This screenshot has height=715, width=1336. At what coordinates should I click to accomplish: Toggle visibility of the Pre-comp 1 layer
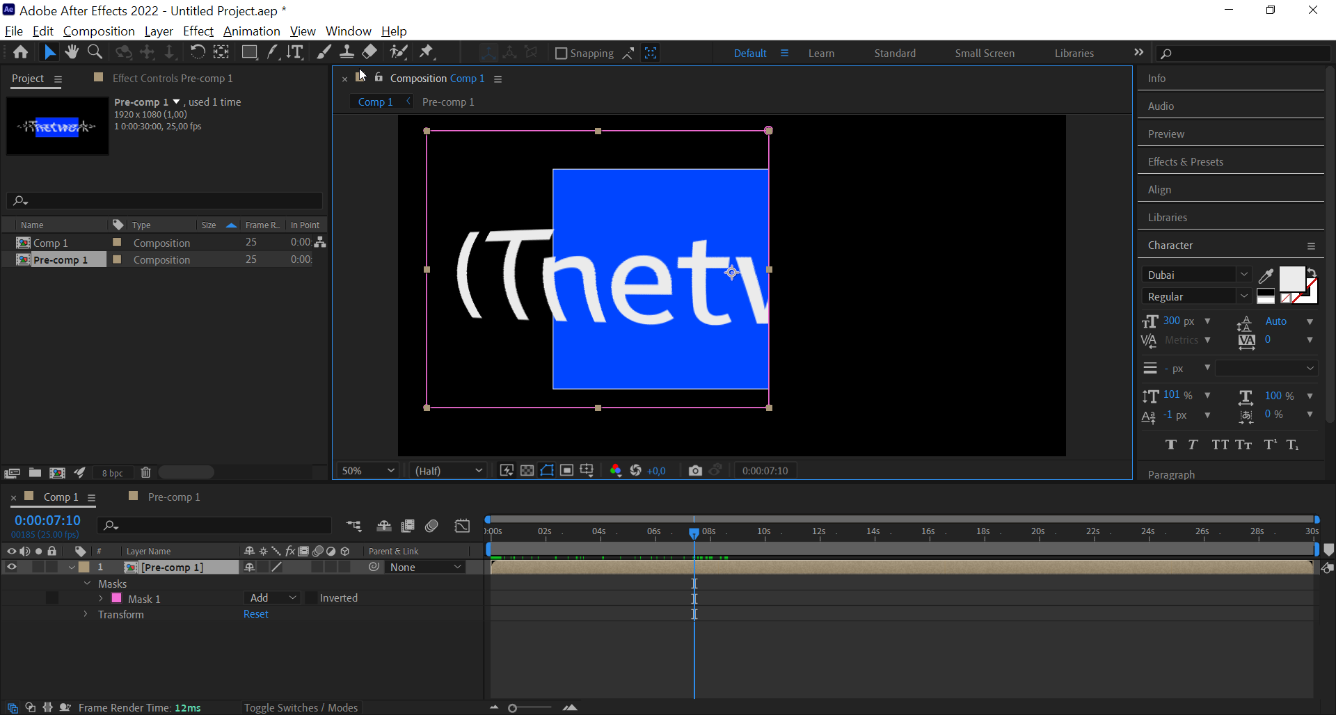pos(11,567)
